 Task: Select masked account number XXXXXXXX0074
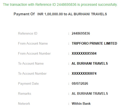pyautogui.click(x=84, y=73)
